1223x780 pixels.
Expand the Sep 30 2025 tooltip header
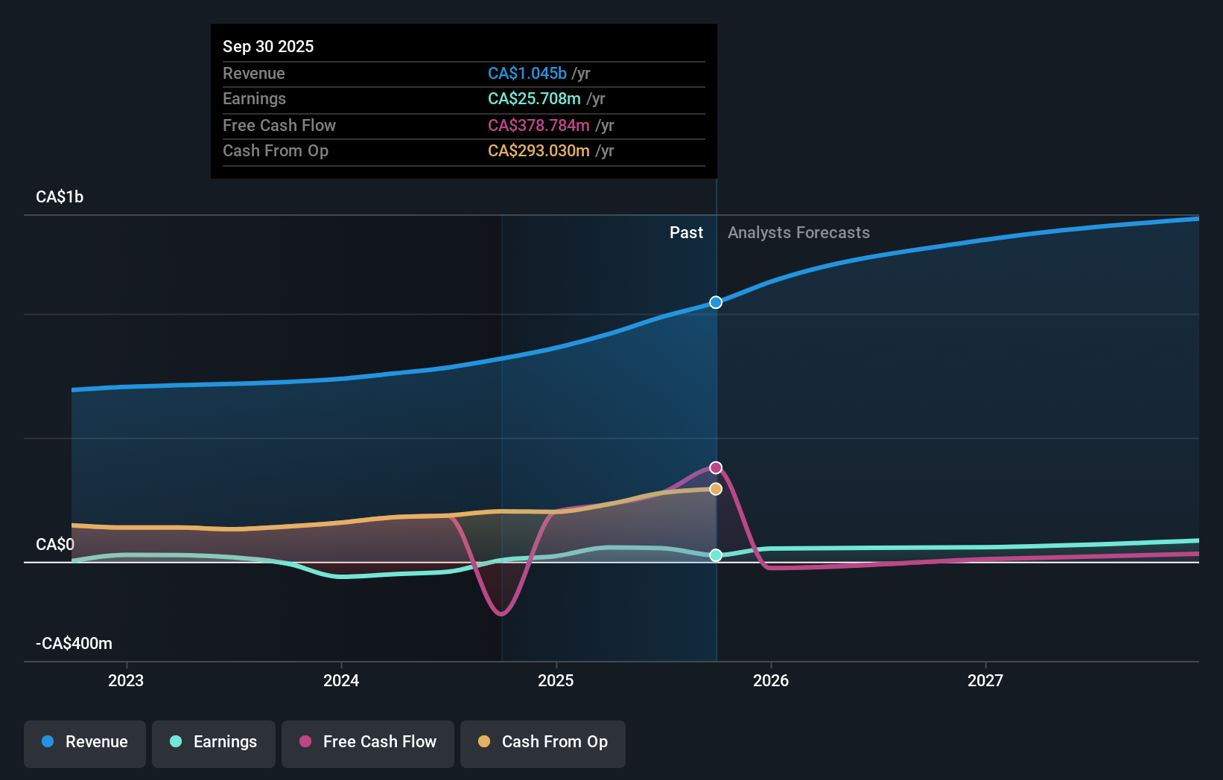point(268,46)
